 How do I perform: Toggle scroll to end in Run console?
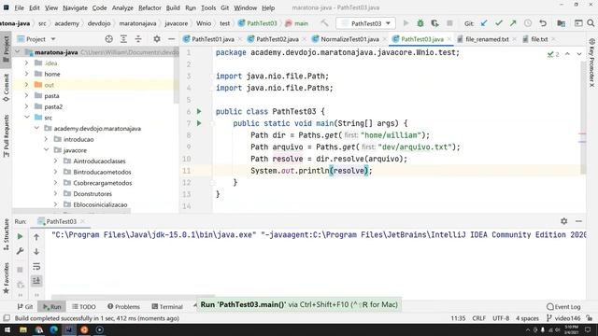(36, 281)
